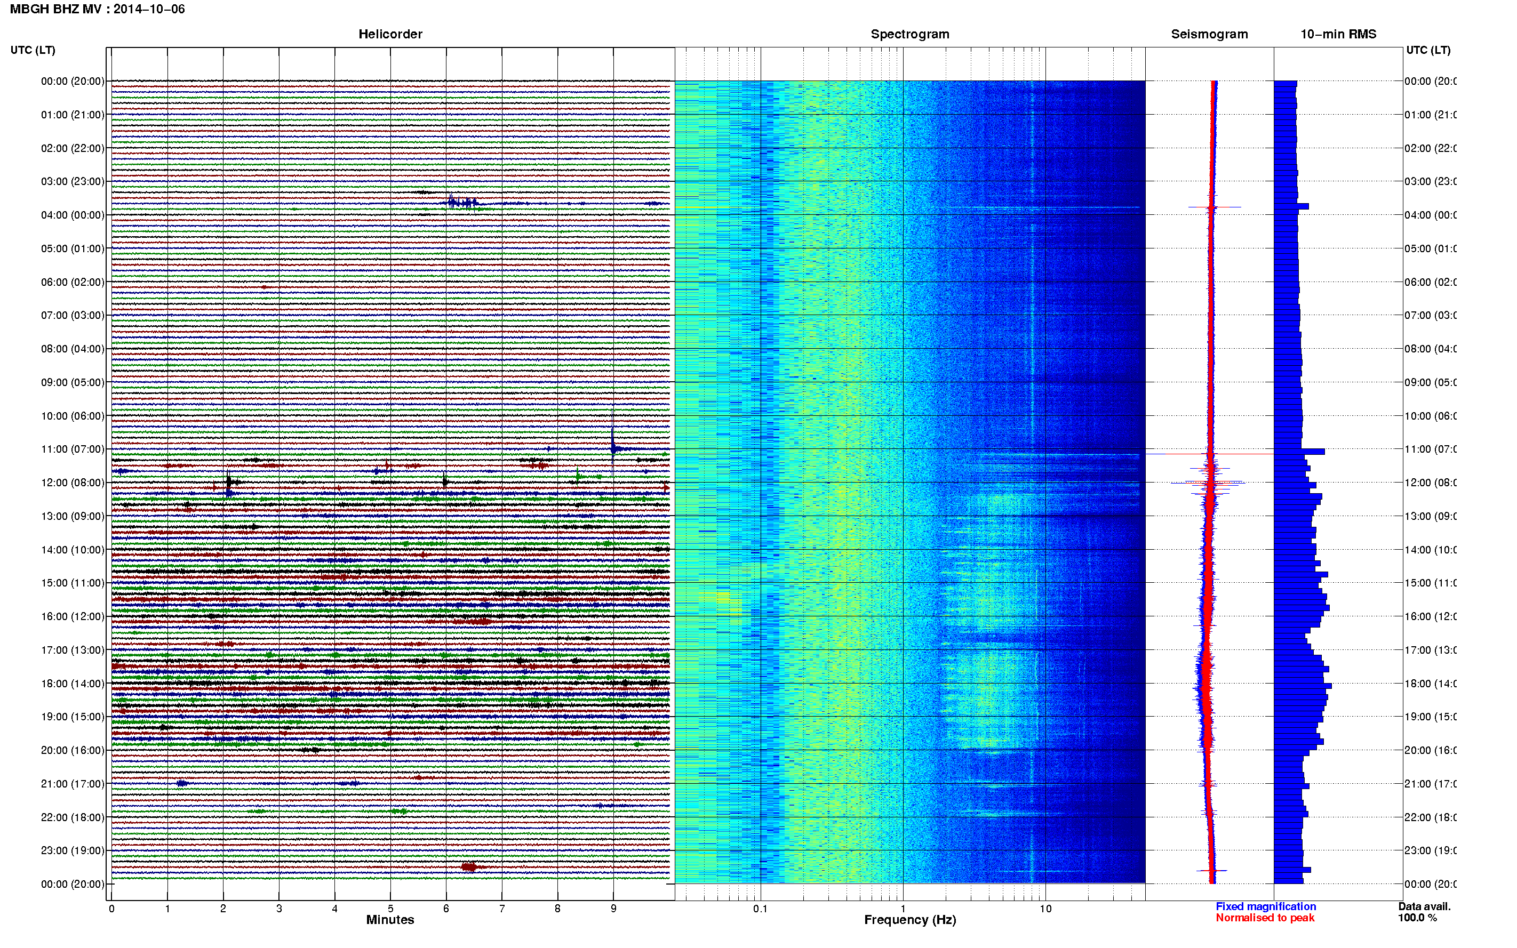Click the left '08:00 (04:00)' time label
Image resolution: width=1517 pixels, height=948 pixels.
coord(73,349)
